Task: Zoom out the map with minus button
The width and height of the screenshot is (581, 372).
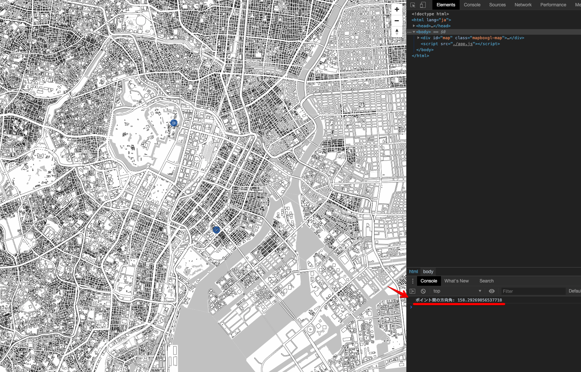Action: coord(397,21)
